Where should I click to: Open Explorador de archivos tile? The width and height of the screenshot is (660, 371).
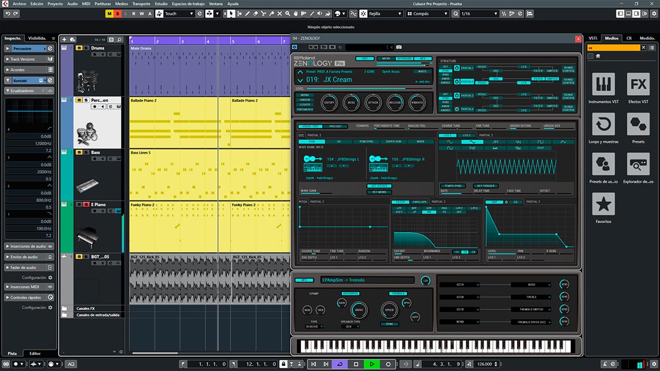[639, 164]
